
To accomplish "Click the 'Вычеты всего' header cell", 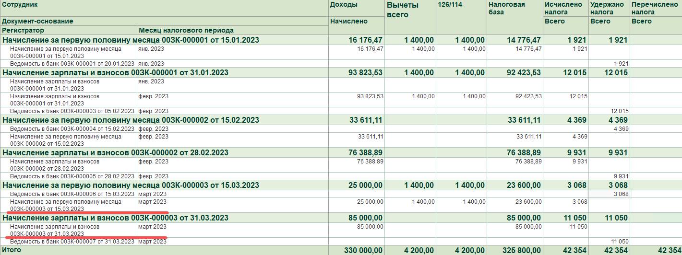I will click(403, 10).
